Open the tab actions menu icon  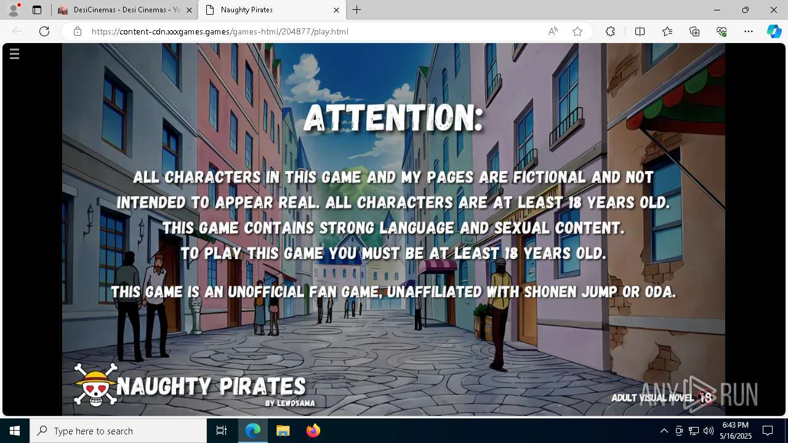(37, 10)
